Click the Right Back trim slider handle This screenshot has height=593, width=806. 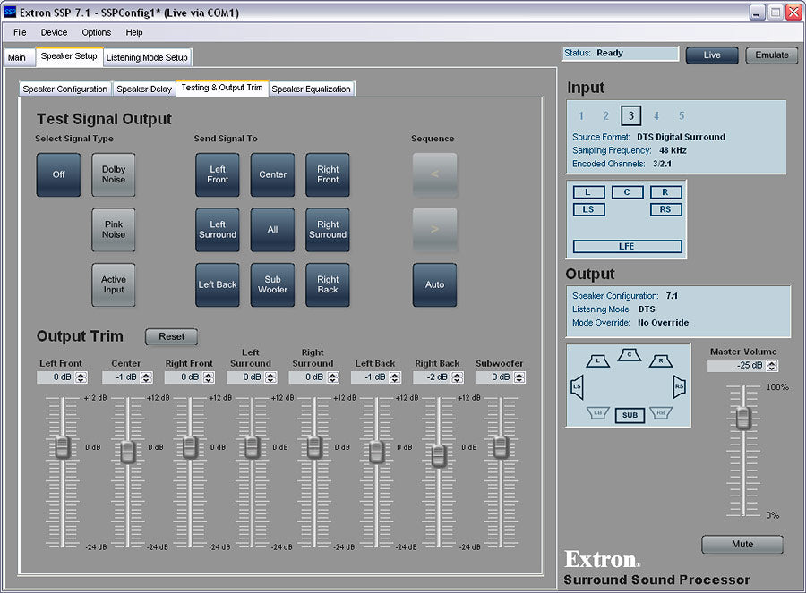point(439,455)
